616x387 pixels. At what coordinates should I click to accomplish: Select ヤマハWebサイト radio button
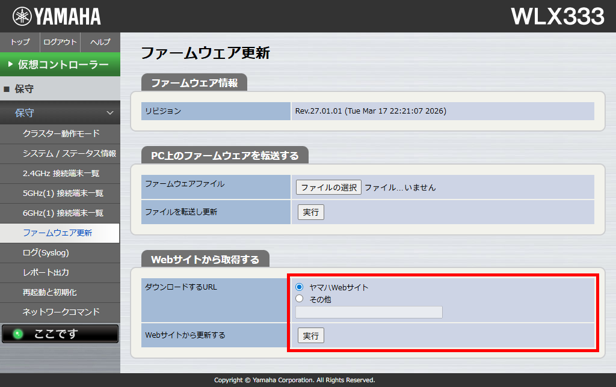point(300,287)
